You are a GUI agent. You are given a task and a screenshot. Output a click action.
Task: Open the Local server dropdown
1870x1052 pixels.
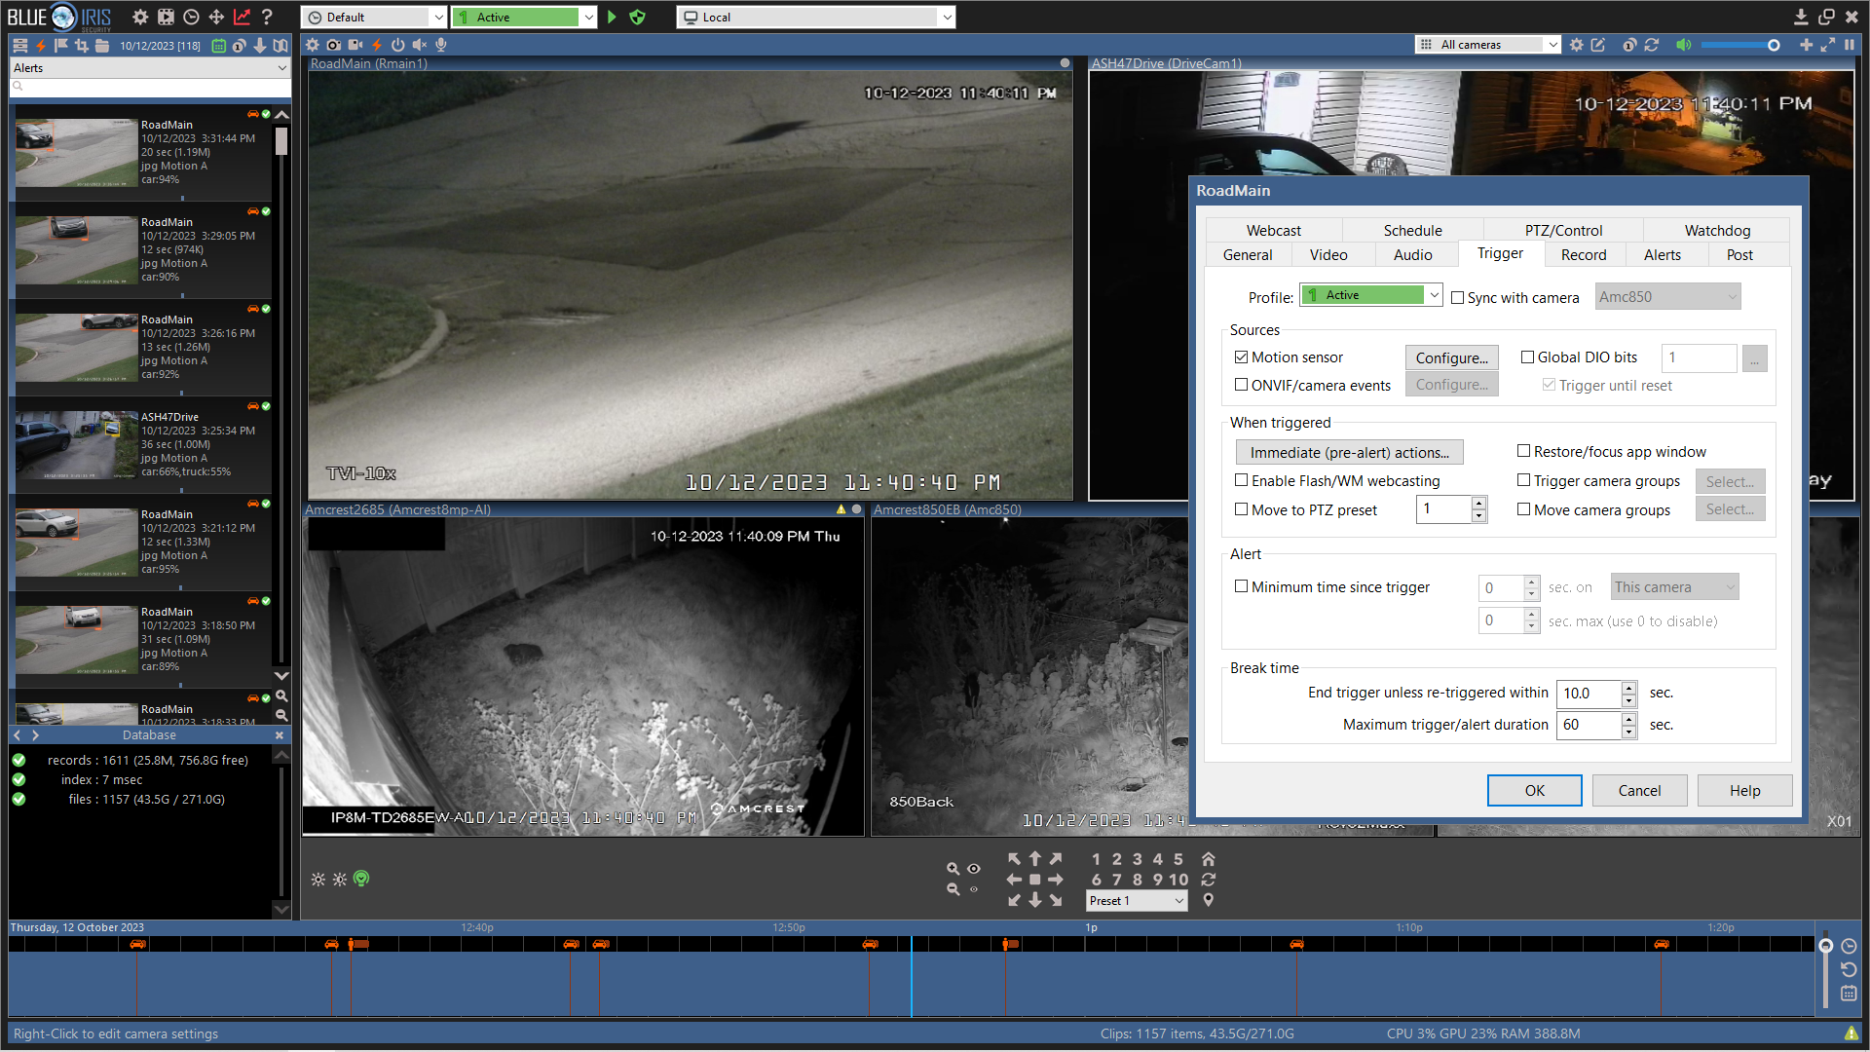tap(816, 17)
